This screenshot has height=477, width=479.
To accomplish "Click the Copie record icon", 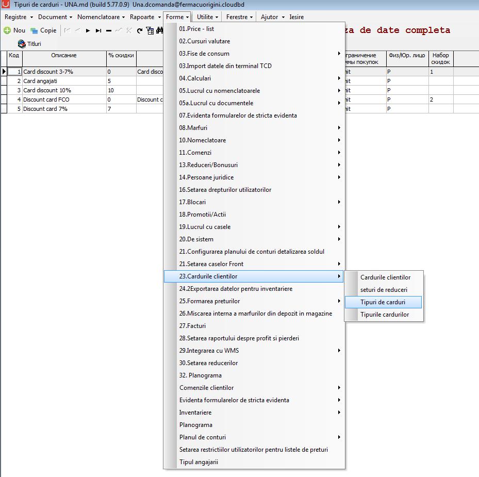I will (x=34, y=30).
